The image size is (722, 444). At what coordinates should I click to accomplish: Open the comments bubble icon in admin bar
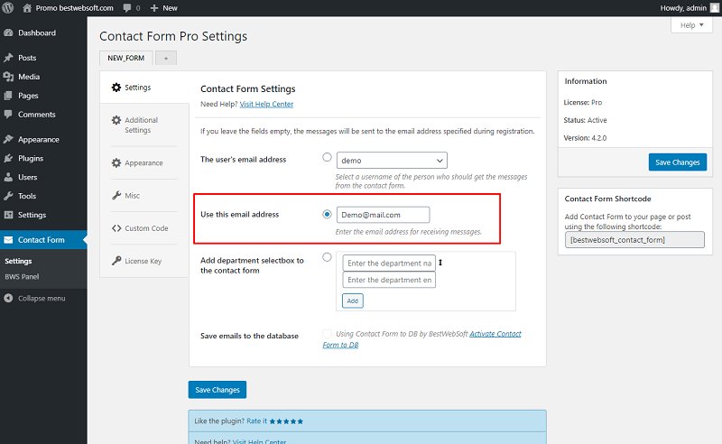[x=127, y=8]
